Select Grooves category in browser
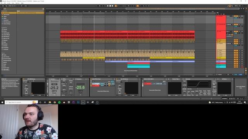This screenshot has width=248, height=139. pyautogui.click(x=5, y=46)
